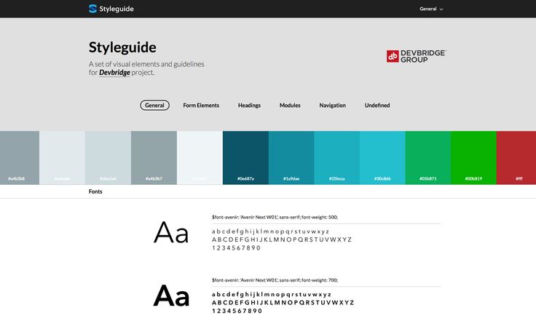
Task: Click the font-weight: 700 font definition text
Action: pos(275,280)
